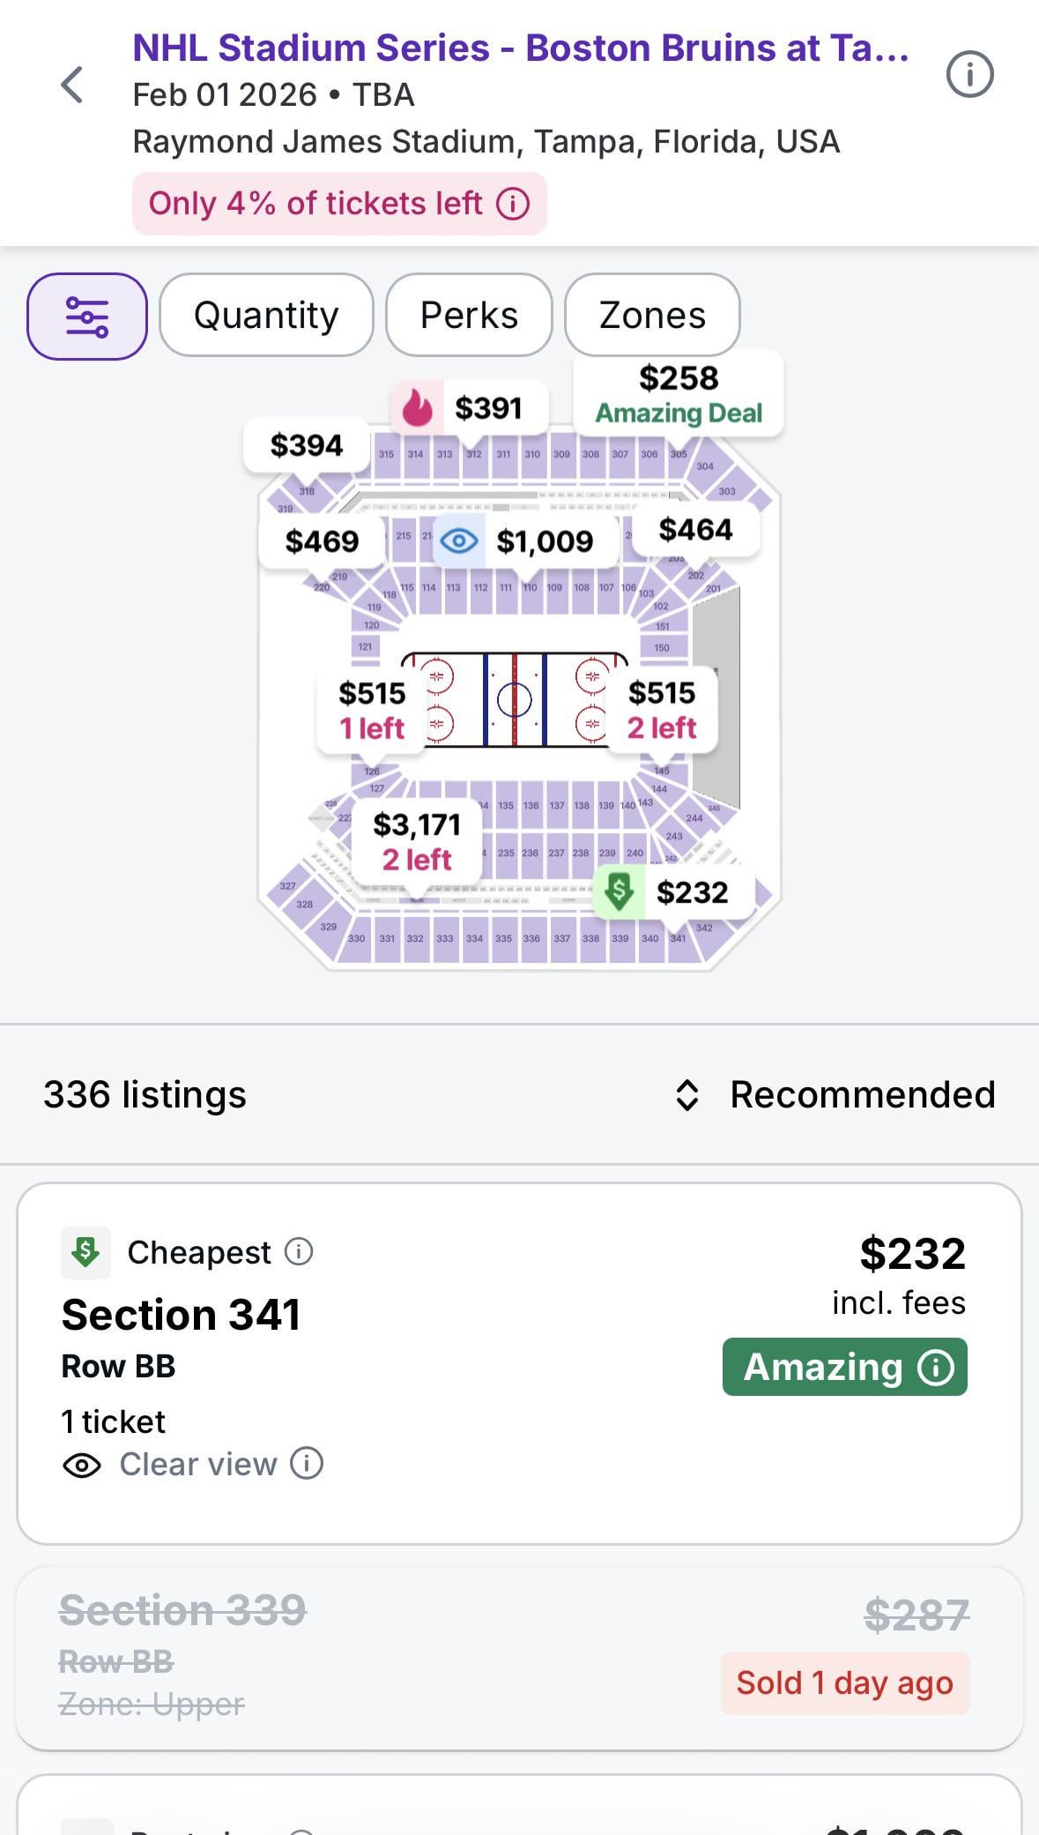Viewport: 1039px width, 1835px height.
Task: Open event info icon in header
Action: [x=969, y=75]
